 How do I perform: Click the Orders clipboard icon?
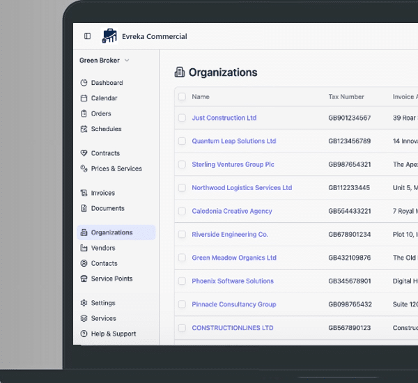[84, 114]
